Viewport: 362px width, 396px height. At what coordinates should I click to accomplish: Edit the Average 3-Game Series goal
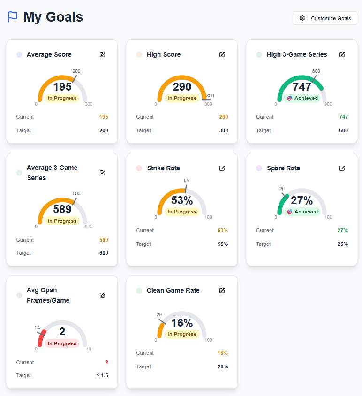(102, 173)
